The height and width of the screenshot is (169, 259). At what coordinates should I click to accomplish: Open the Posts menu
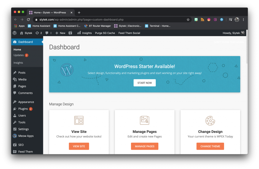(x=27, y=73)
